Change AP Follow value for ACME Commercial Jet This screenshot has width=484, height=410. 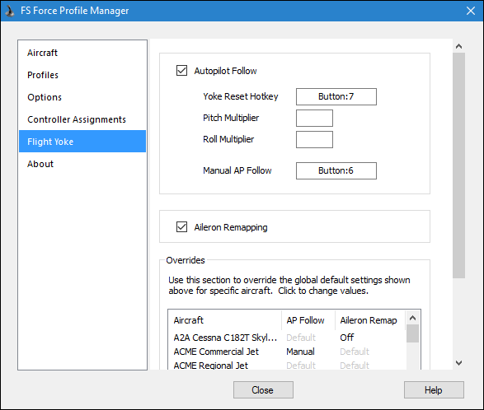300,352
